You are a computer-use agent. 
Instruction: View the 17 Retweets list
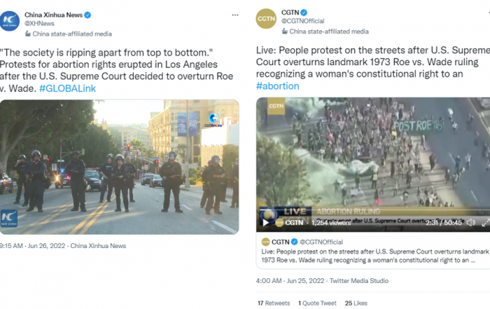click(x=274, y=303)
